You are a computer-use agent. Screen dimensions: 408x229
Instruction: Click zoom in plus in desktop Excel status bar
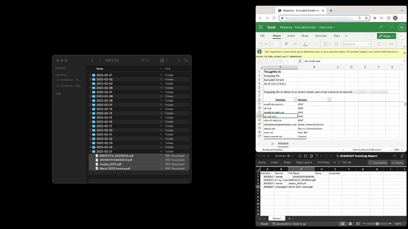click(x=390, y=224)
